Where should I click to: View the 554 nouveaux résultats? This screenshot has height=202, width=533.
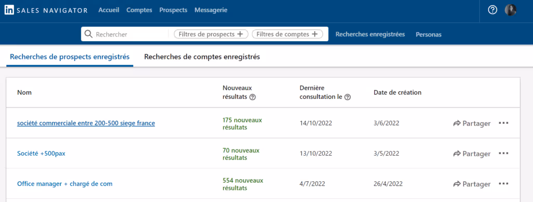click(243, 184)
